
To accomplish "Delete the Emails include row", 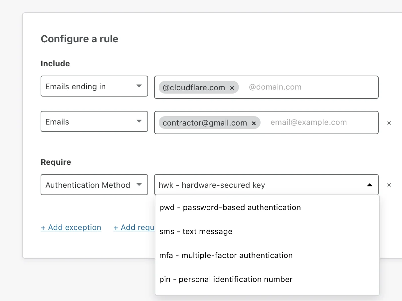I will coord(389,123).
